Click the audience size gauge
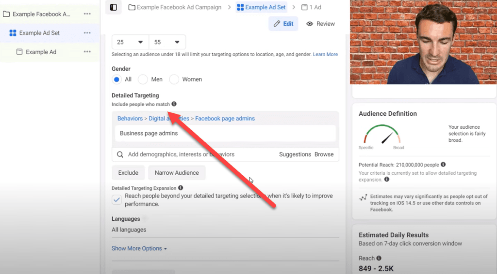 (x=382, y=134)
